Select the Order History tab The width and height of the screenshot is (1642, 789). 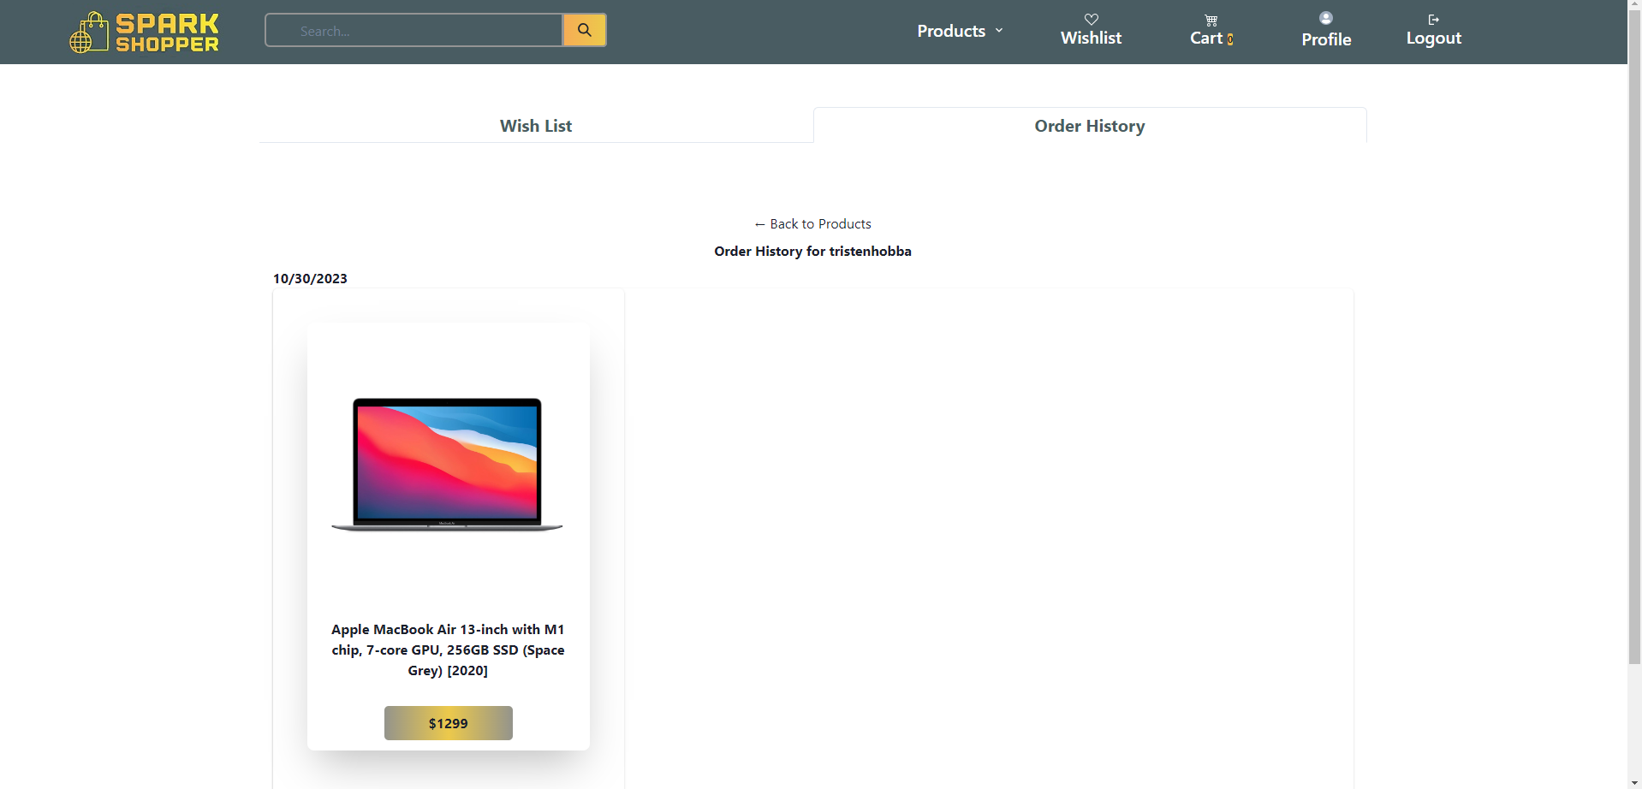pyautogui.click(x=1088, y=126)
